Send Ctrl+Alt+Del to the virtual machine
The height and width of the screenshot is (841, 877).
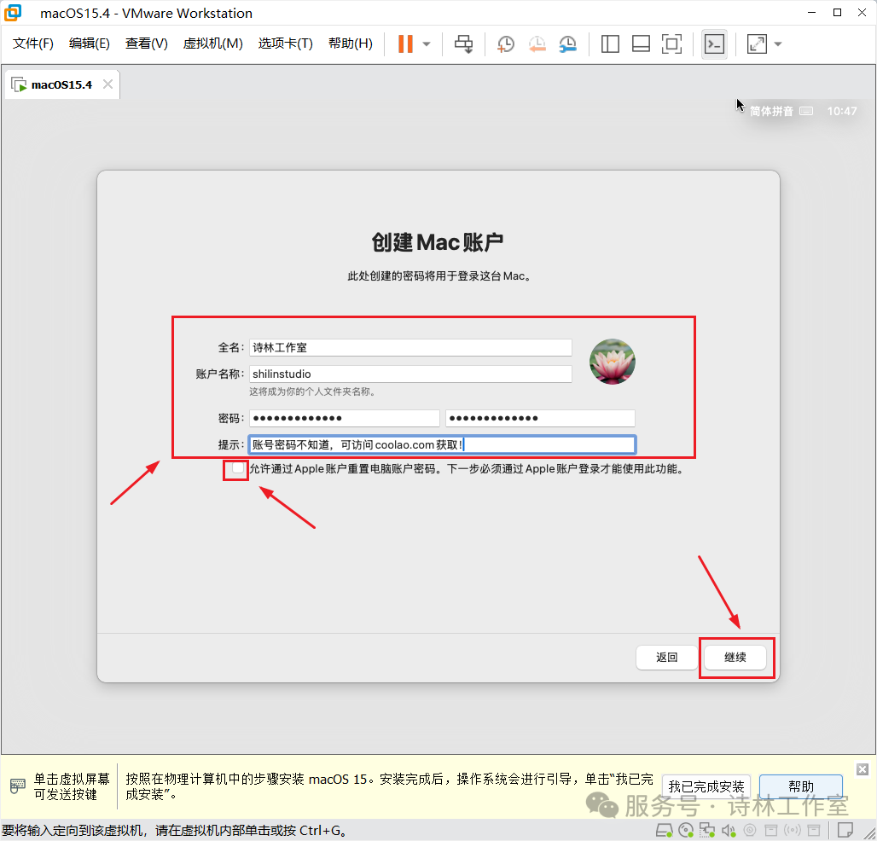[463, 43]
